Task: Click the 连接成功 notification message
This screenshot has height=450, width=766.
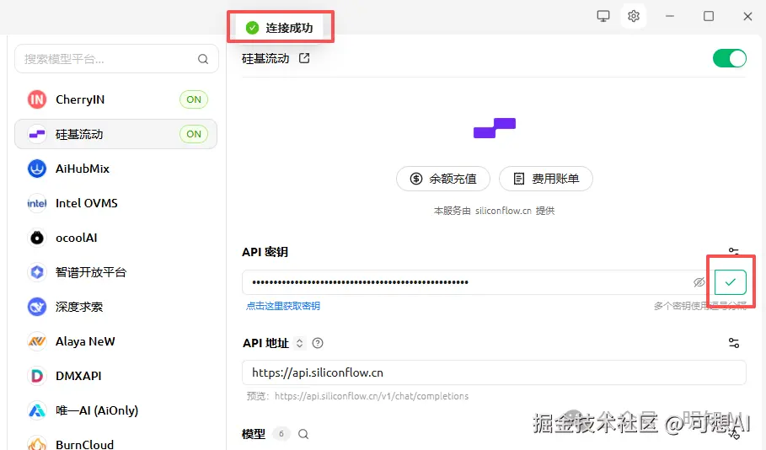Action: pyautogui.click(x=280, y=28)
